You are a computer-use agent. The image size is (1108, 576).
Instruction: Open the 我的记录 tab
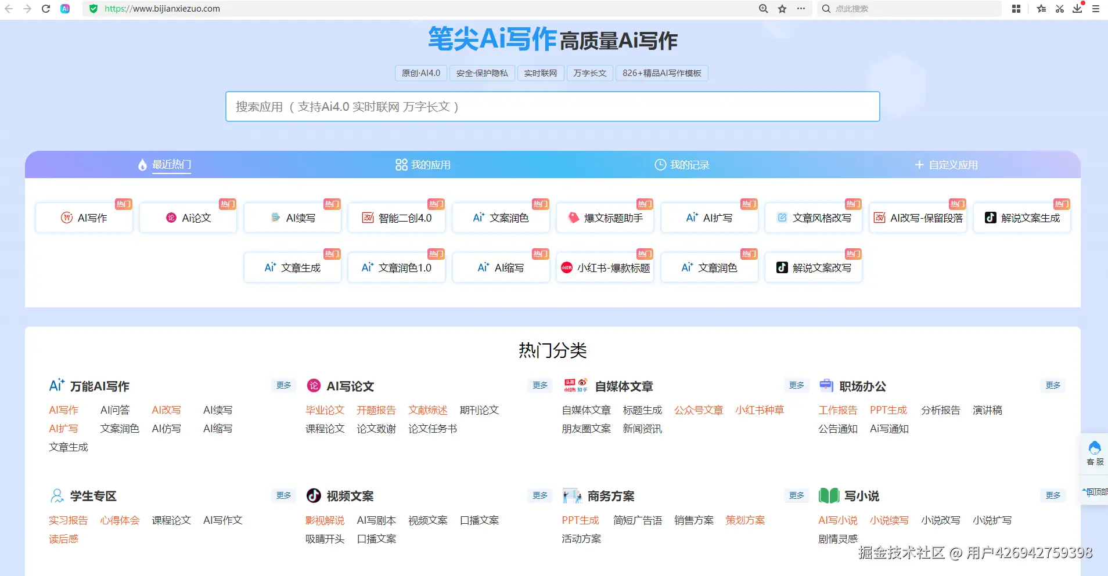(x=682, y=165)
